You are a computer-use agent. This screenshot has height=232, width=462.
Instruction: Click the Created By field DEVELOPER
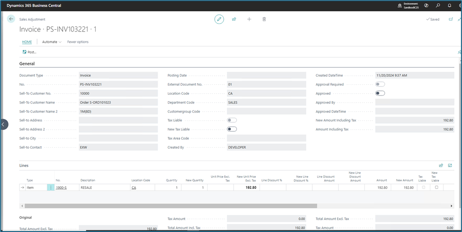click(x=267, y=147)
